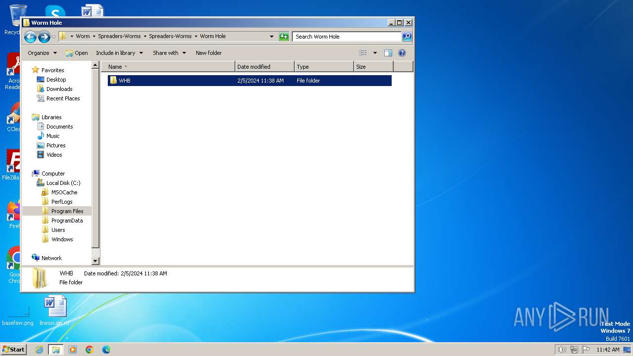Select linesscale.rtf desktop file
The width and height of the screenshot is (633, 356).
(55, 311)
